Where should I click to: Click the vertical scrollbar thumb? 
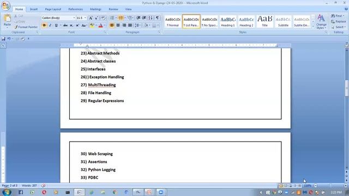coord(347,88)
